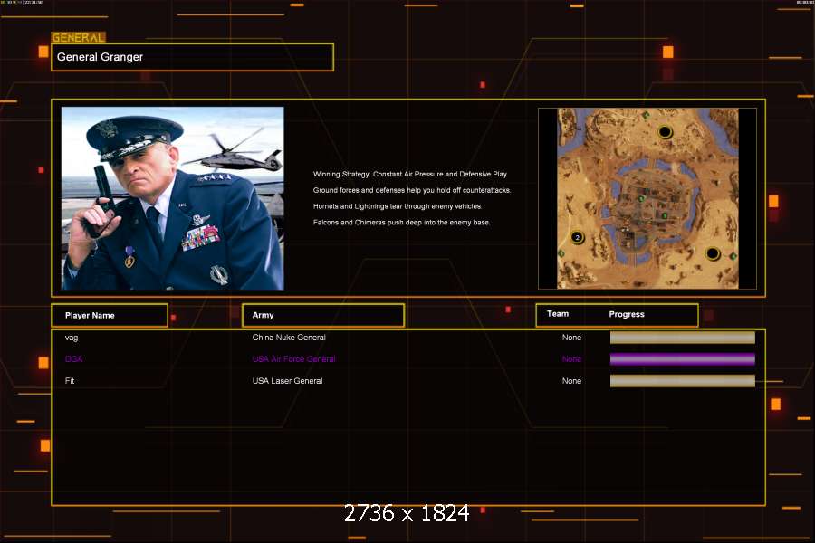Click the Army column header
The height and width of the screenshot is (543, 815).
323,316
